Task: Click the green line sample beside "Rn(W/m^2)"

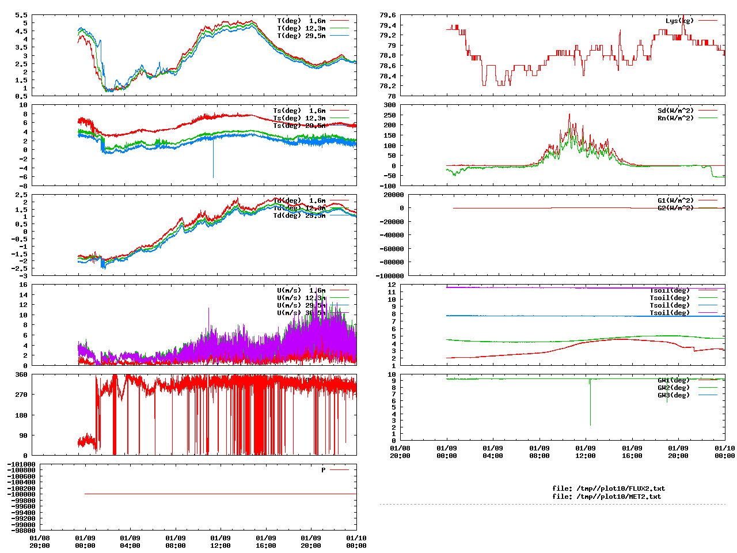Action: (x=708, y=118)
